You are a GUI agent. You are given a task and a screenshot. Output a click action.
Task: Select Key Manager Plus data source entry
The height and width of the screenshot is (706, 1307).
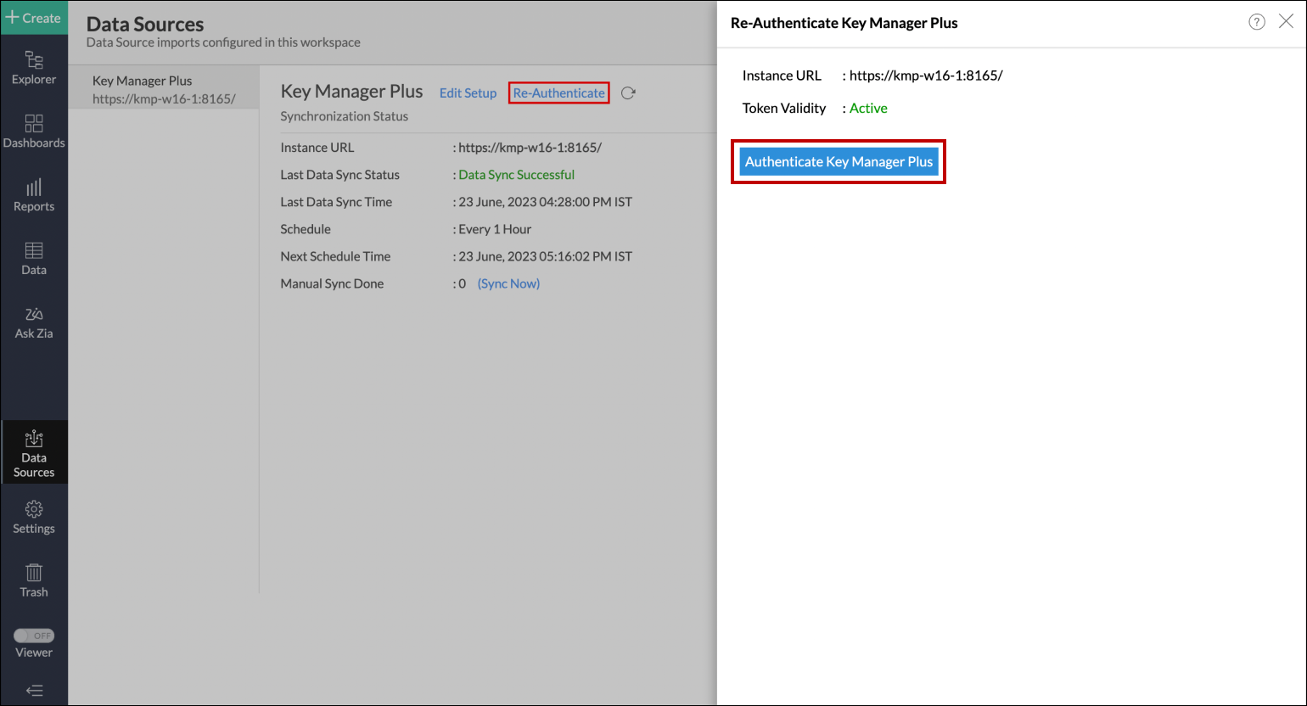[x=164, y=89]
